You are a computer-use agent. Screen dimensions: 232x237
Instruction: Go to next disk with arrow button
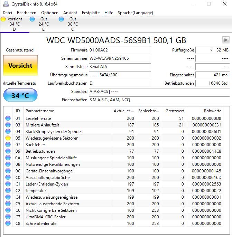(x=226, y=40)
